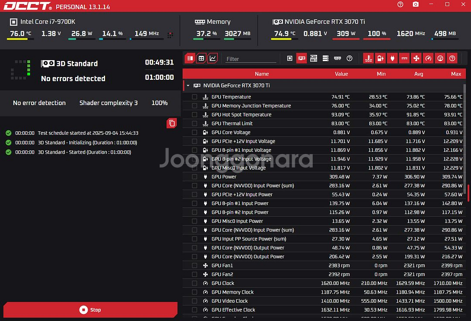Image resolution: width=471 pixels, height=321 pixels.
Task: Click the GPU PCIe +12V Input Voltage row name
Action: [243, 141]
